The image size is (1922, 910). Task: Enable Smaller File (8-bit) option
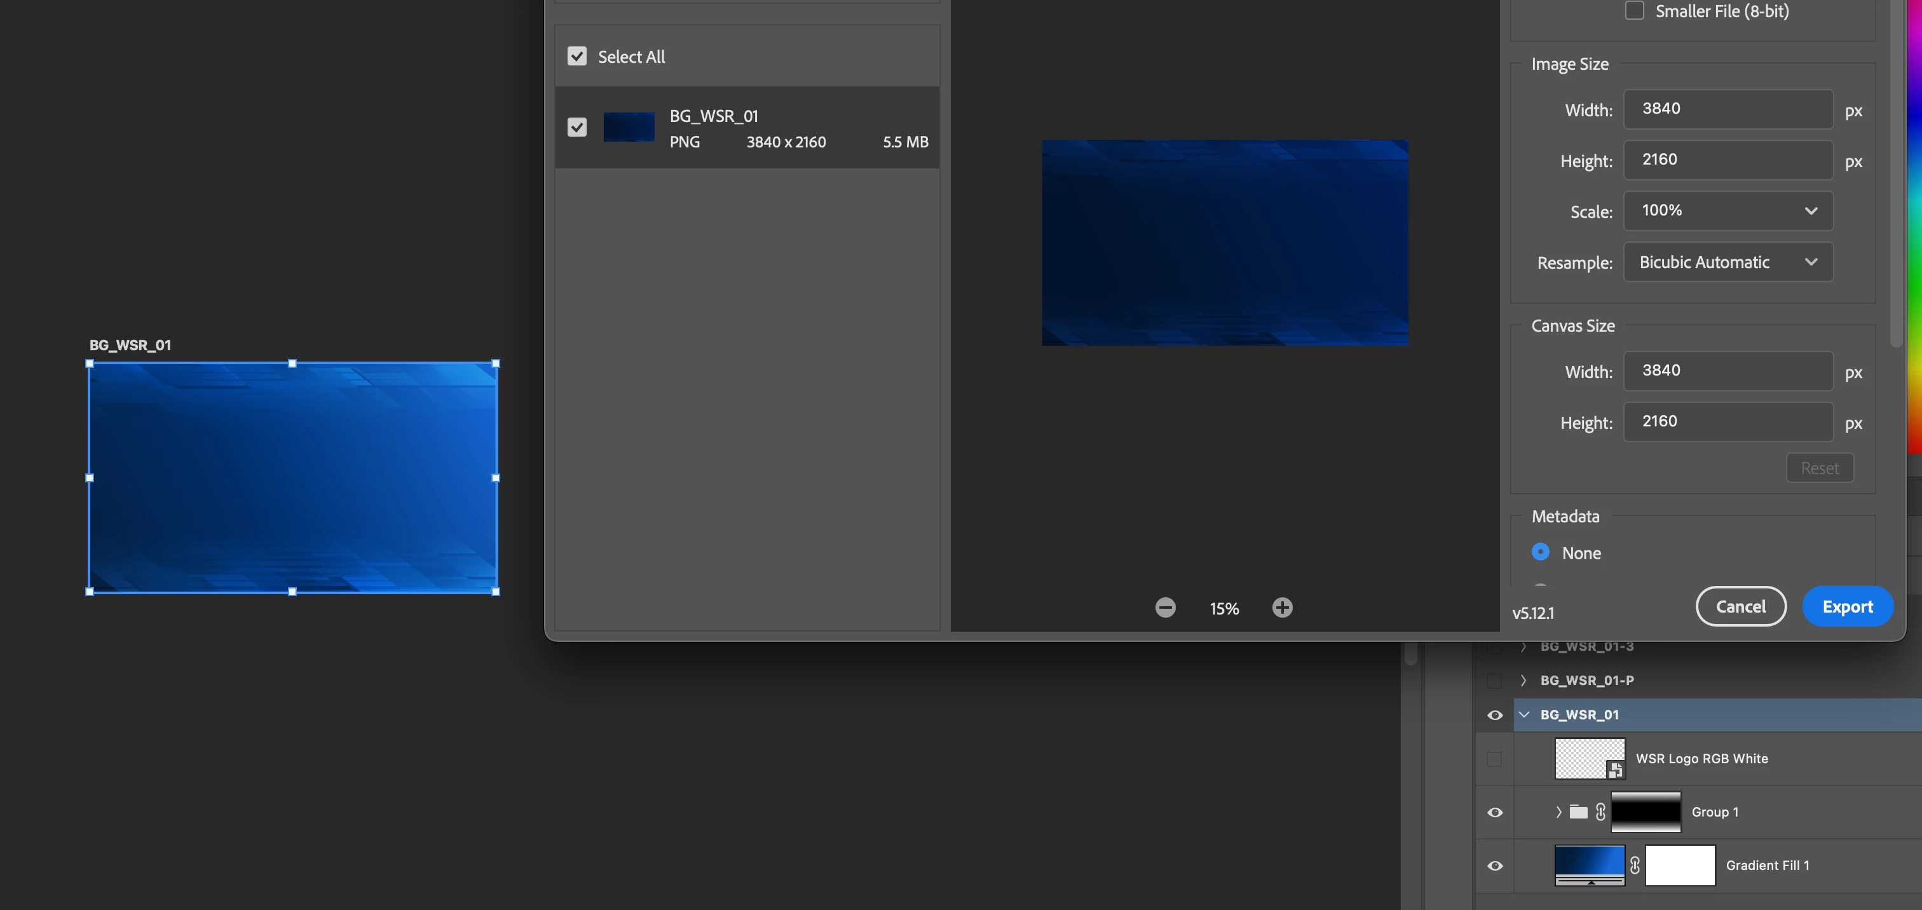1634,10
